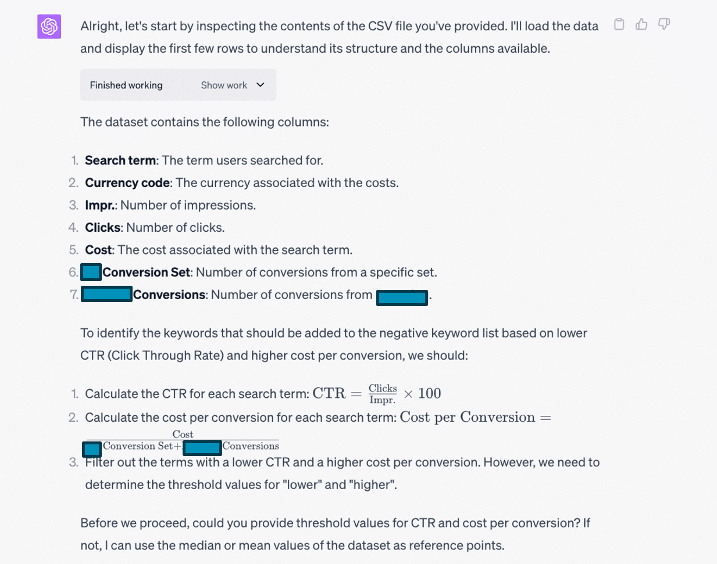Copy the response to clipboard
The width and height of the screenshot is (717, 564).
click(619, 24)
